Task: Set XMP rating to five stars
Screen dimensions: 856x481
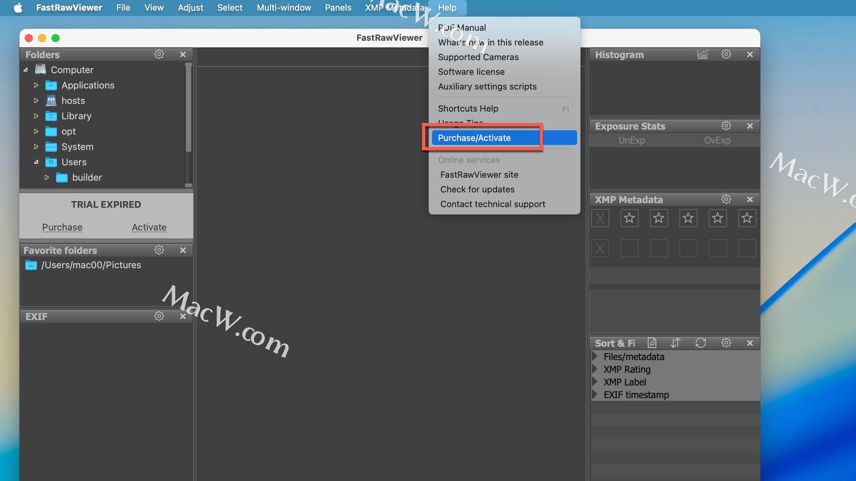Action: coord(747,218)
